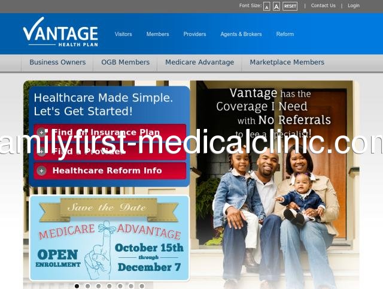Screen dimensions: 383x289
Task: Expand the Healthcare Reform Info plus icon
Action: (x=41, y=170)
